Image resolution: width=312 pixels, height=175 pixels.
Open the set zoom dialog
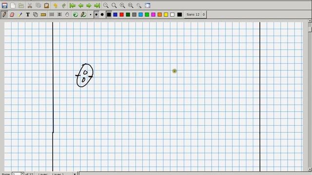(x=139, y=5)
